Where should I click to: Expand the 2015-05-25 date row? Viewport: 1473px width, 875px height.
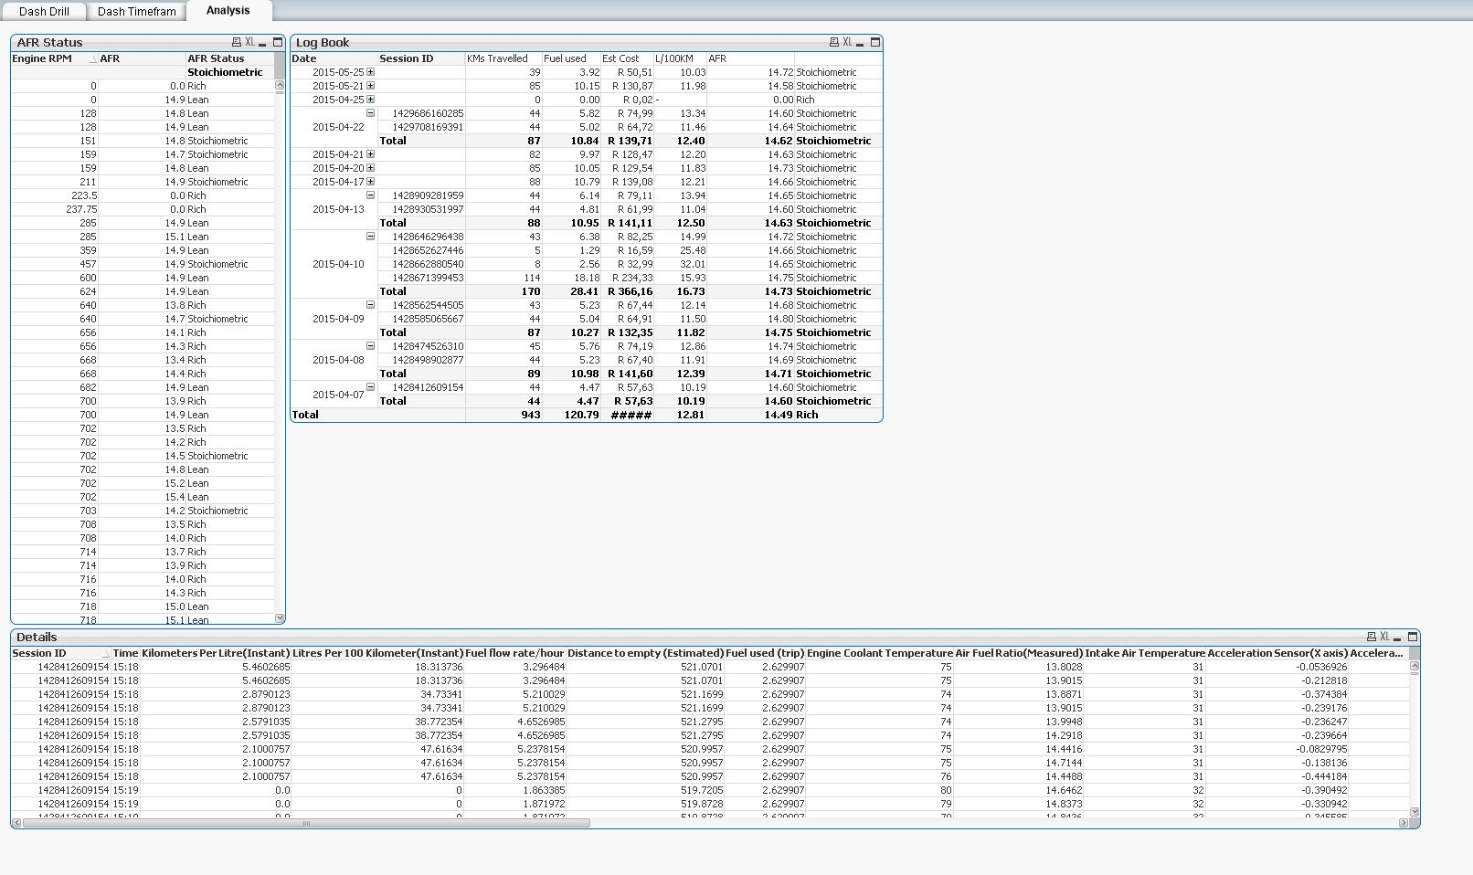point(370,72)
